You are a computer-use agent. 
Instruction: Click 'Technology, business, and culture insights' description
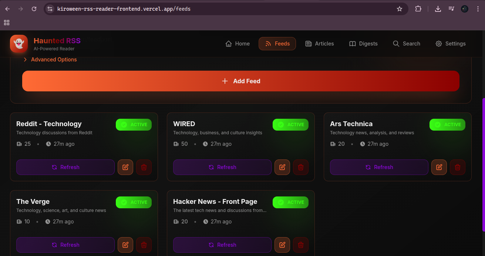point(218,133)
